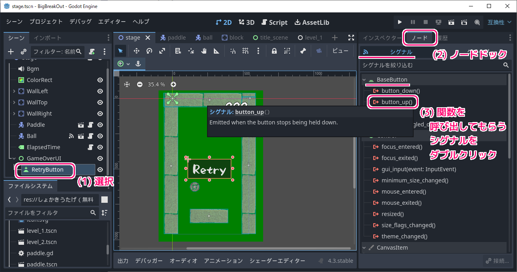The width and height of the screenshot is (517, 272).
Task: Toggle distraction-free mode expand icon
Action: point(351,38)
